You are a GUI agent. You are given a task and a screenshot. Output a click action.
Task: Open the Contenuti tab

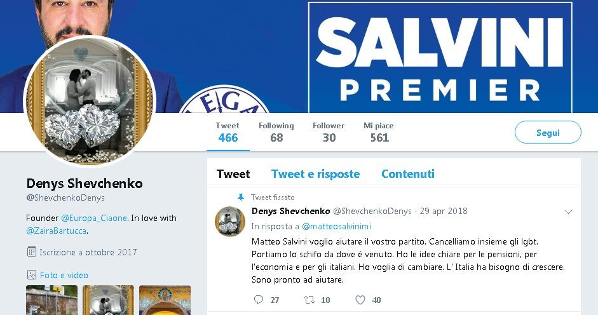click(408, 174)
